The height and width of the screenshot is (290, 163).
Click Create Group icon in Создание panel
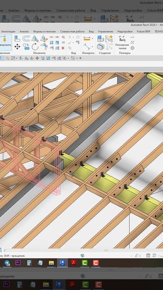tap(101, 47)
